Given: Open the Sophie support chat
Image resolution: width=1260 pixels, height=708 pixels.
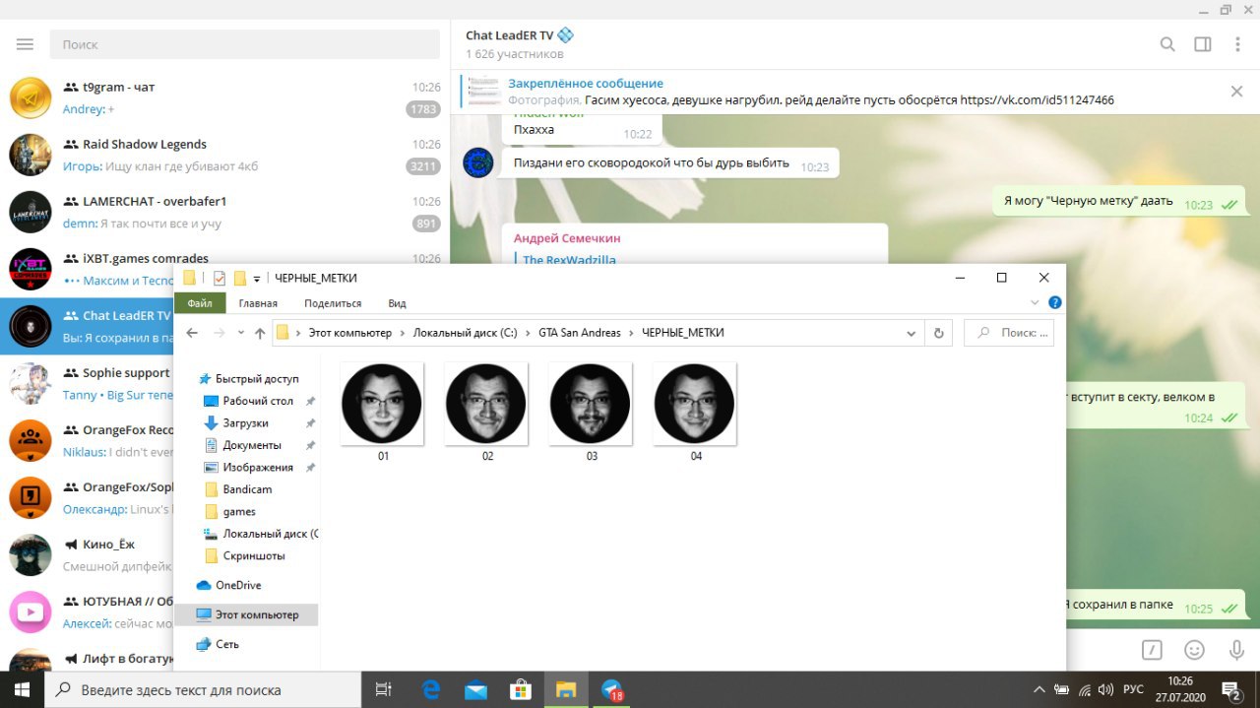Looking at the screenshot, I should point(87,384).
